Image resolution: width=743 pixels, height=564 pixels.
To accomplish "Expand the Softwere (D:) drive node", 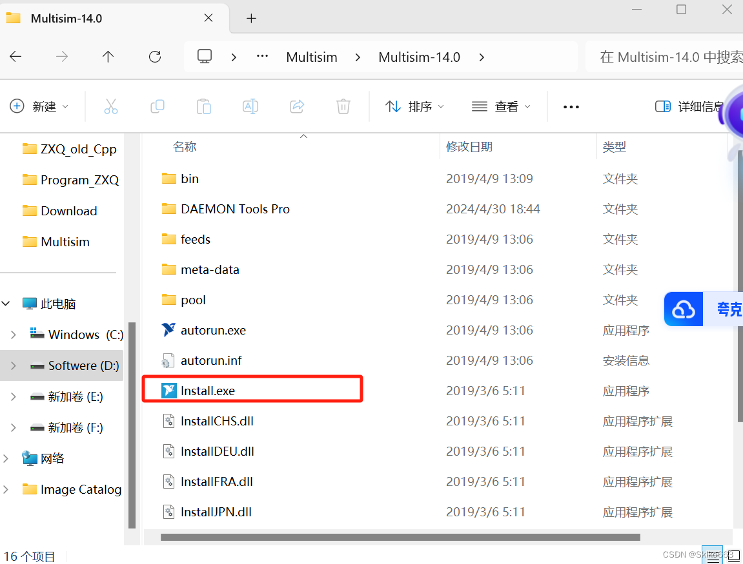I will (14, 365).
